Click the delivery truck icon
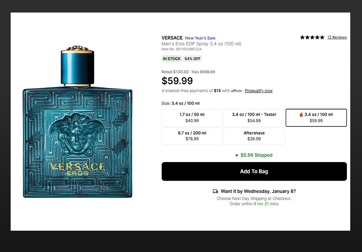Viewport: 362px width, 252px height. [x=216, y=191]
